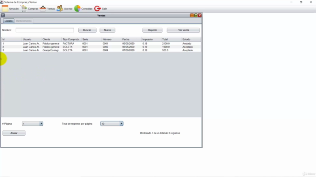Select the row with Estado Anulado
Viewport: 316px width, 177px height.
click(x=101, y=44)
